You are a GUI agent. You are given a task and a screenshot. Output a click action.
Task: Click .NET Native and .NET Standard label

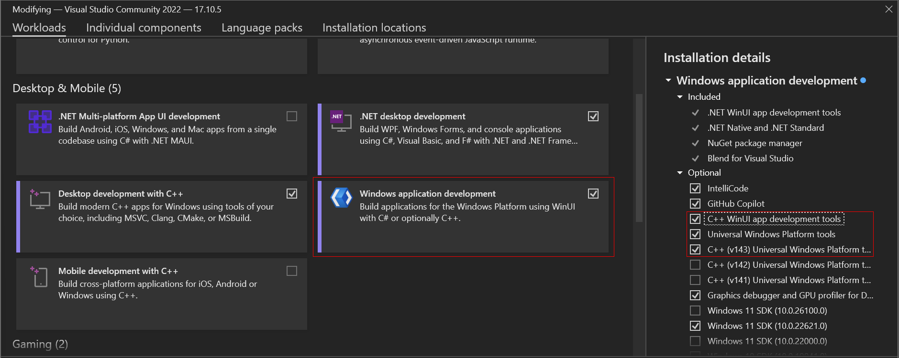(766, 128)
